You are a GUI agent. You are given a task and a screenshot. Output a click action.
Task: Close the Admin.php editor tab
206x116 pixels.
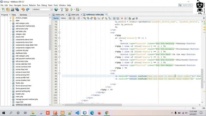click(x=81, y=15)
